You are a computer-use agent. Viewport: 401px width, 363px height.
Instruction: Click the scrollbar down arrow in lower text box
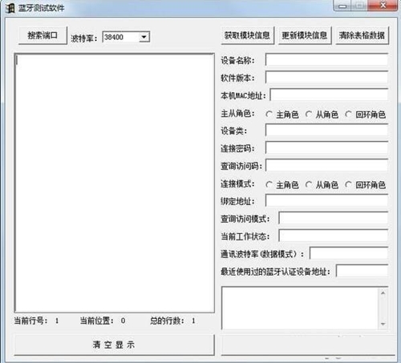coord(383,324)
